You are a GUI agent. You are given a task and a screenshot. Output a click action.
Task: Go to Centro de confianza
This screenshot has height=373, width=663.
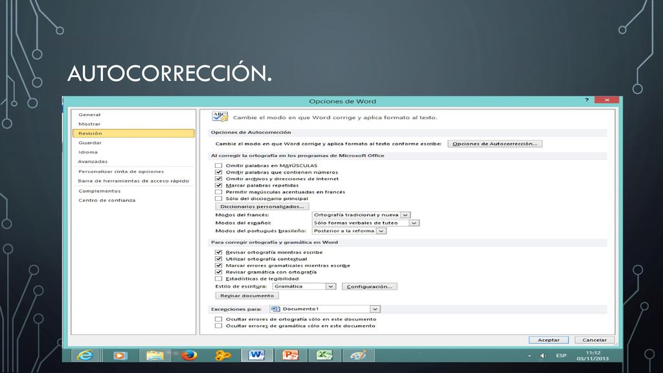[x=107, y=200]
